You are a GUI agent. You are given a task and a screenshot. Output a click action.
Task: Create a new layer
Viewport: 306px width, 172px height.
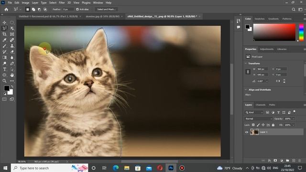pyautogui.click(x=294, y=161)
